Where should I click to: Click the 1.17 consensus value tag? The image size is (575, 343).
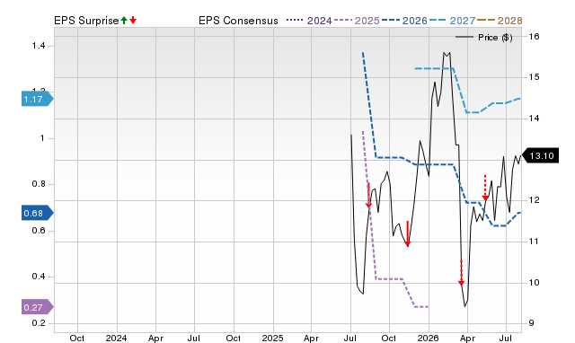[x=38, y=100]
